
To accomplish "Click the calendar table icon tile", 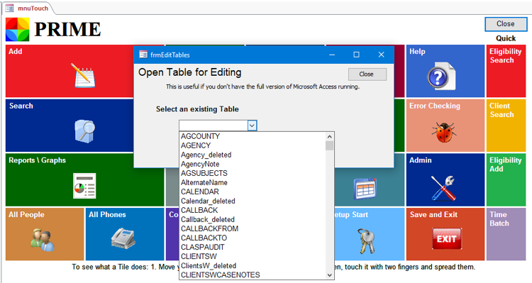I will (365, 189).
